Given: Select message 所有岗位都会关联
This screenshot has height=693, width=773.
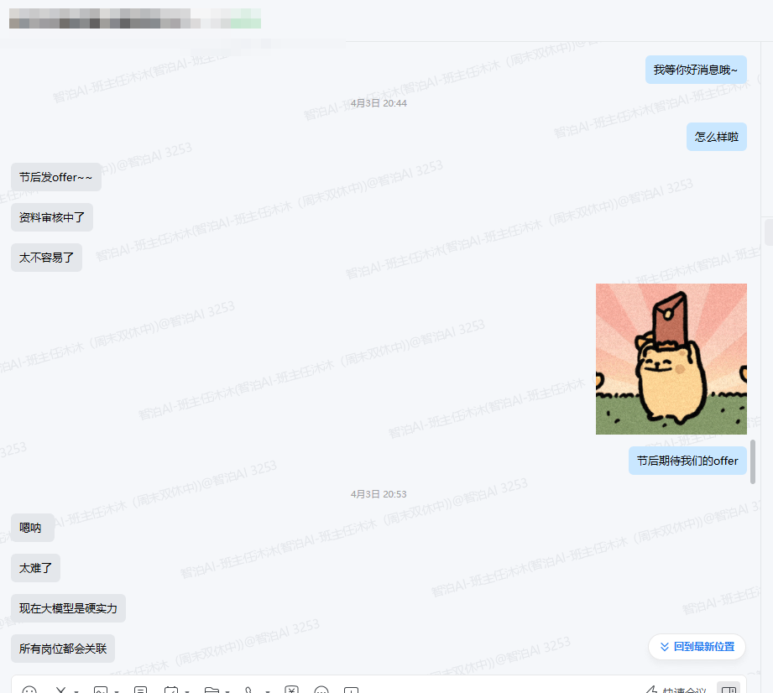Looking at the screenshot, I should 63,649.
